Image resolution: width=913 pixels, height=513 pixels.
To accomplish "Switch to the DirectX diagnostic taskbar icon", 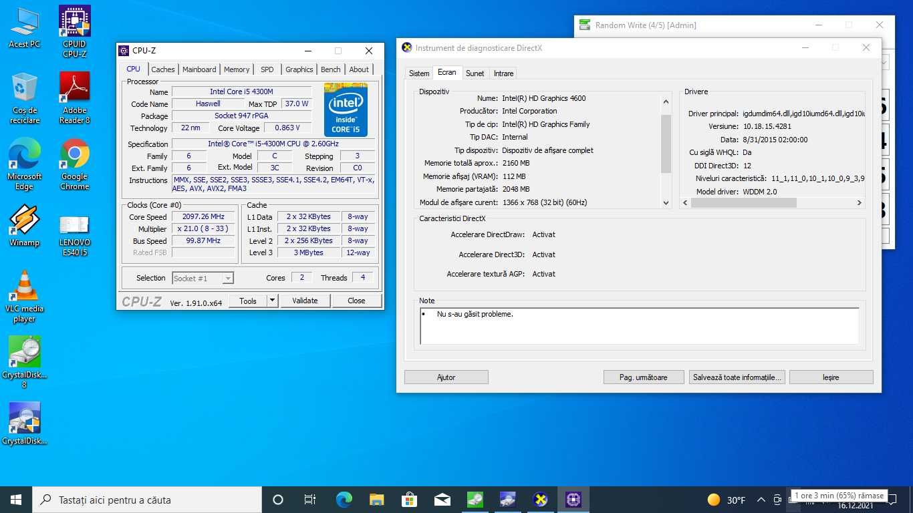I will pyautogui.click(x=540, y=500).
